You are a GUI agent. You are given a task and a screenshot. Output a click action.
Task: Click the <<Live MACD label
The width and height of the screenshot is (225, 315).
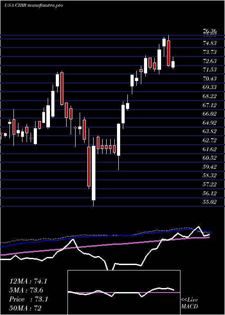click(189, 303)
